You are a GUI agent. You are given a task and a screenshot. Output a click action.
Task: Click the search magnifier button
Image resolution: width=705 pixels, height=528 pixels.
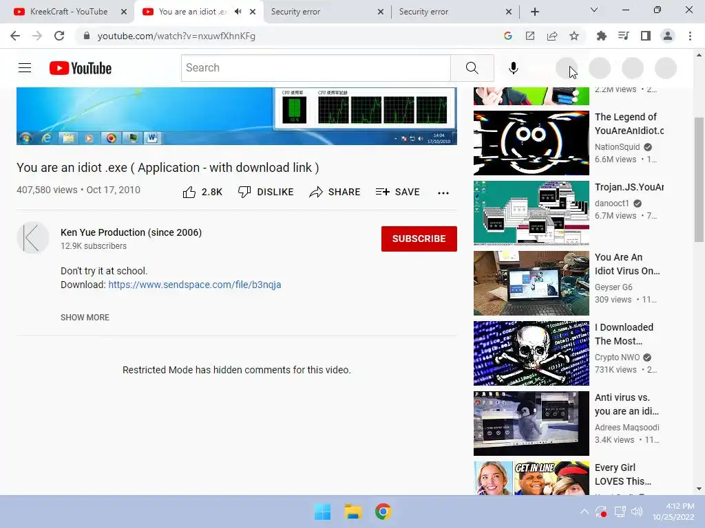point(472,68)
